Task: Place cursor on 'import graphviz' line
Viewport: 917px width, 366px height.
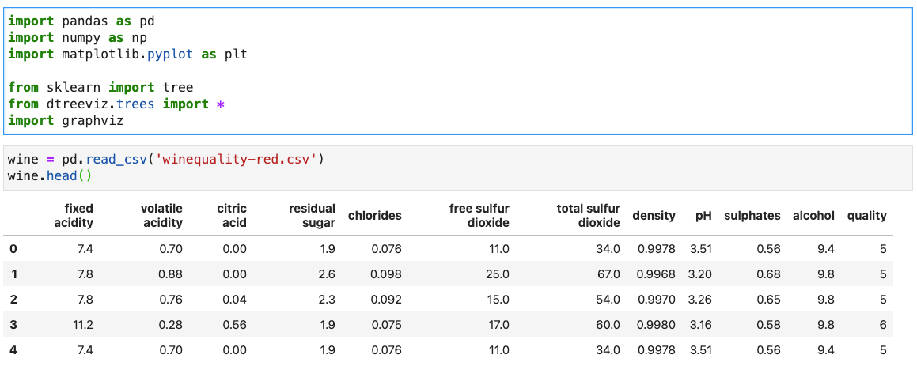Action: click(x=66, y=121)
